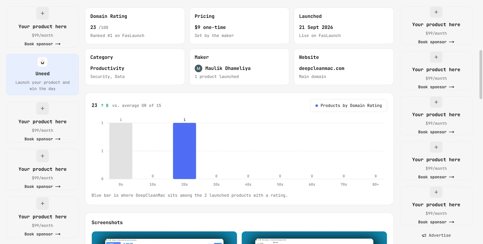Click the vs. average DR of 15 text
Image resolution: width=483 pixels, height=244 pixels.
pyautogui.click(x=137, y=106)
